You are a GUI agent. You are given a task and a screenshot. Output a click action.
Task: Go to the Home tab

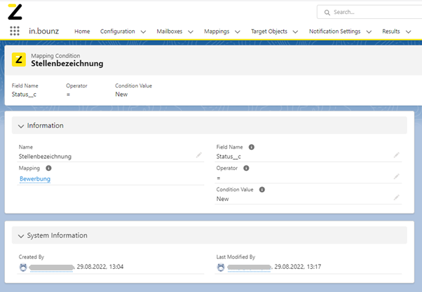click(x=82, y=32)
